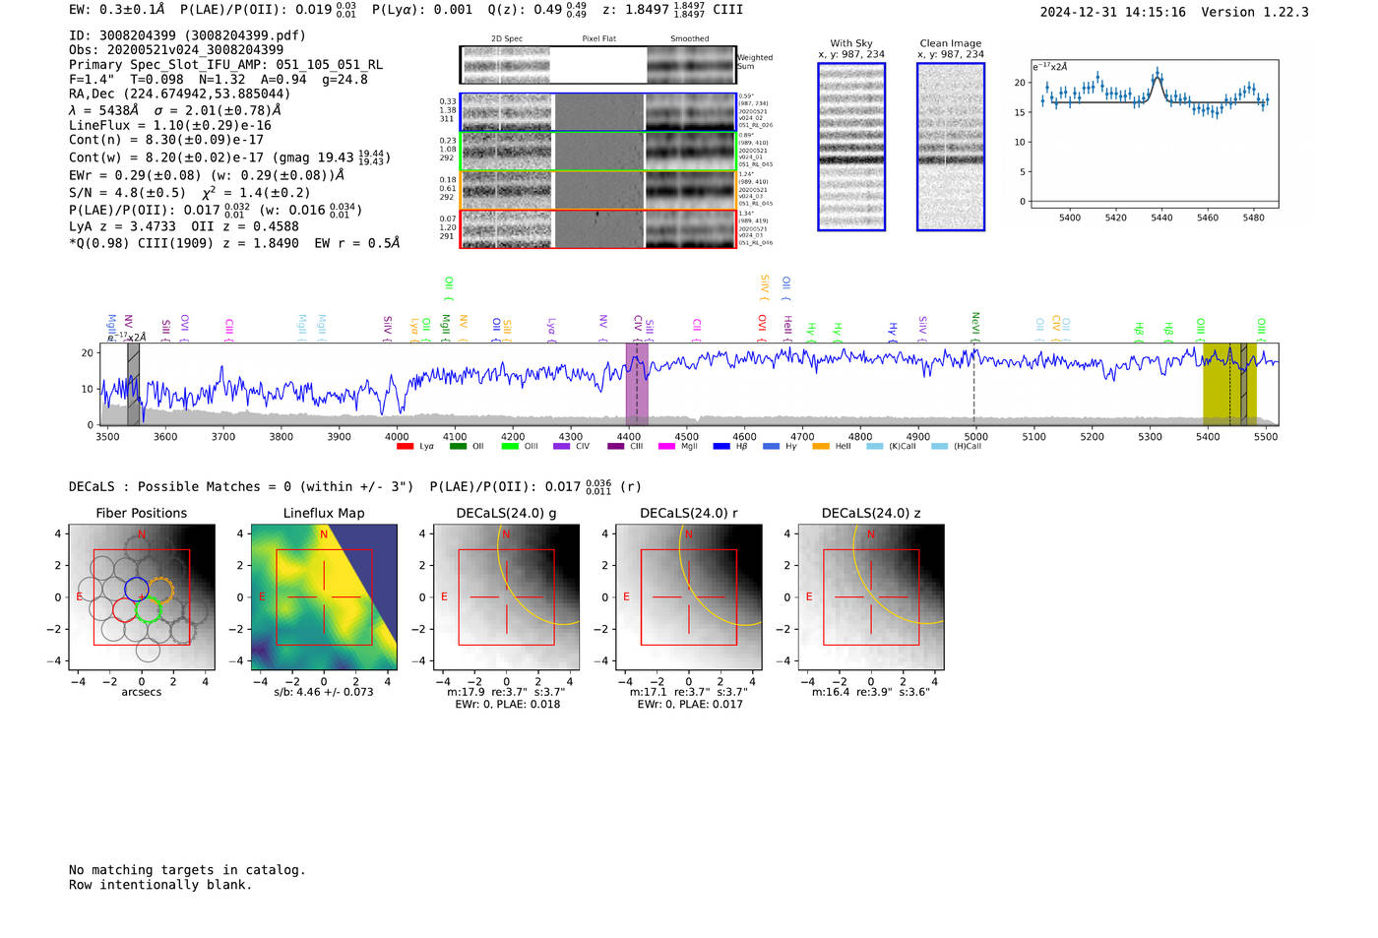Click the Clean Image 2D cutout

tap(951, 147)
